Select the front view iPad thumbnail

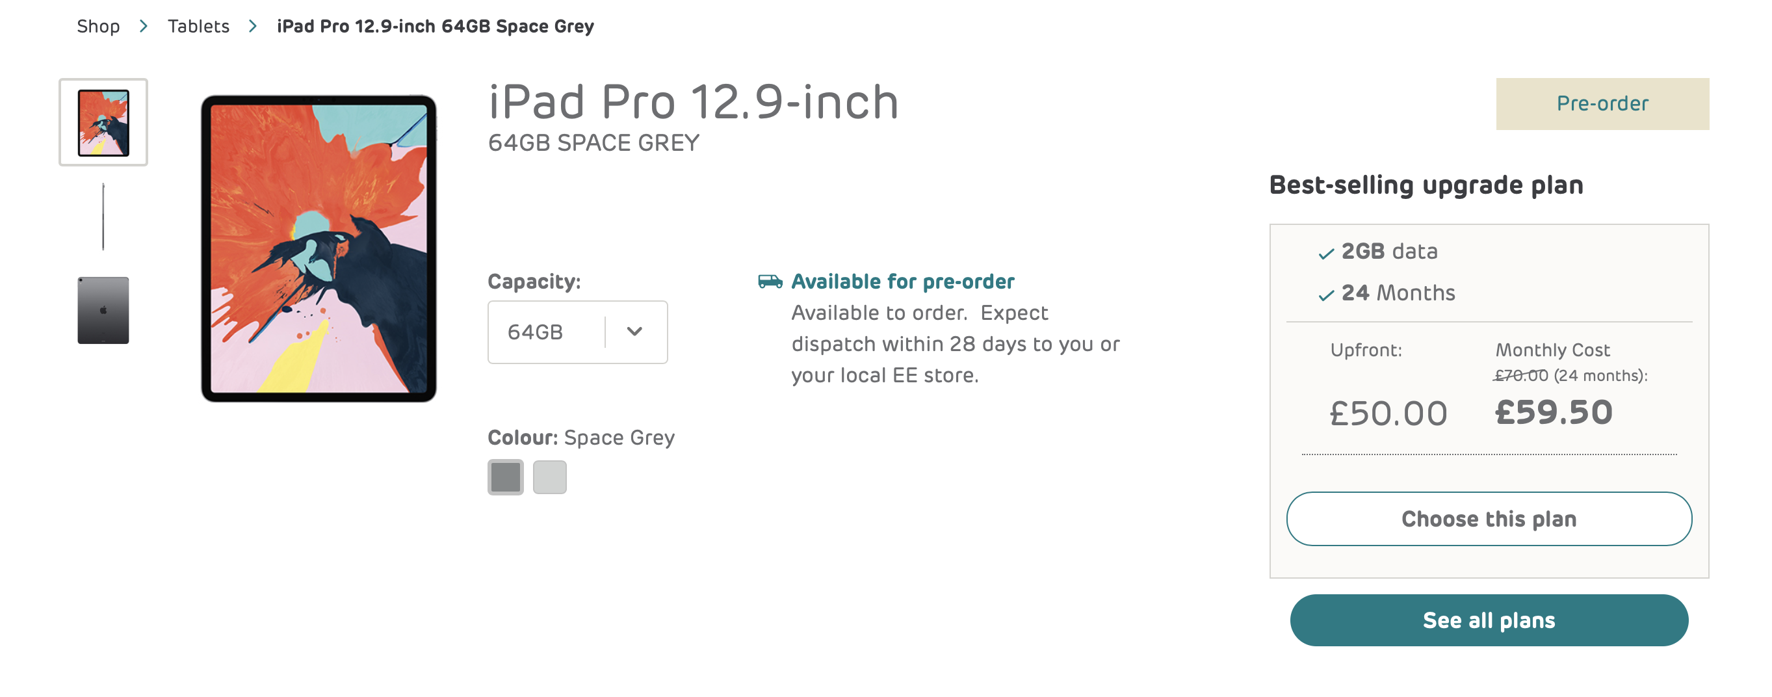[103, 122]
